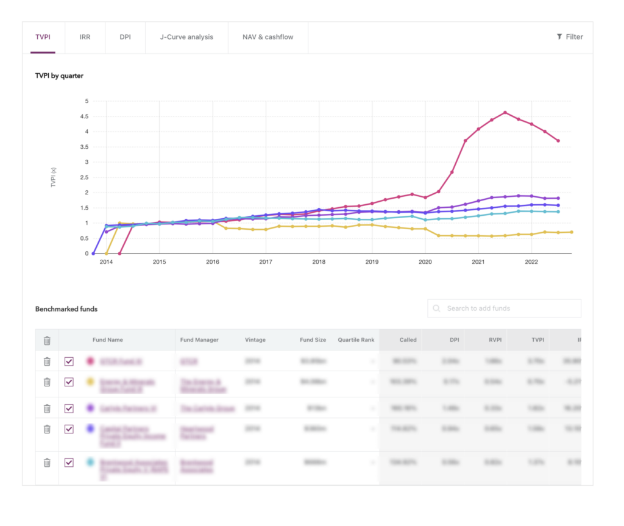Open the fund manager link in the yellow-dot row
Viewport: 624px width, 526px height.
tap(201, 385)
